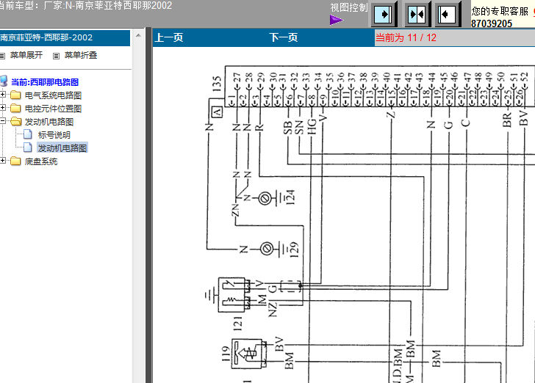Click the 电气系统电路图 folder icon
This screenshot has width=535, height=383.
[15, 95]
